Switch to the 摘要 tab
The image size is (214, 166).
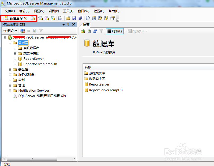tap(86, 25)
